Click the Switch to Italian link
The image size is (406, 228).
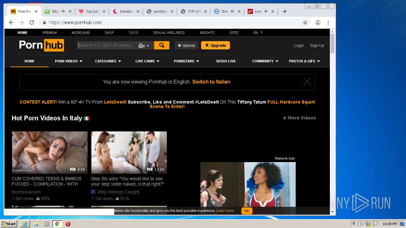[211, 82]
